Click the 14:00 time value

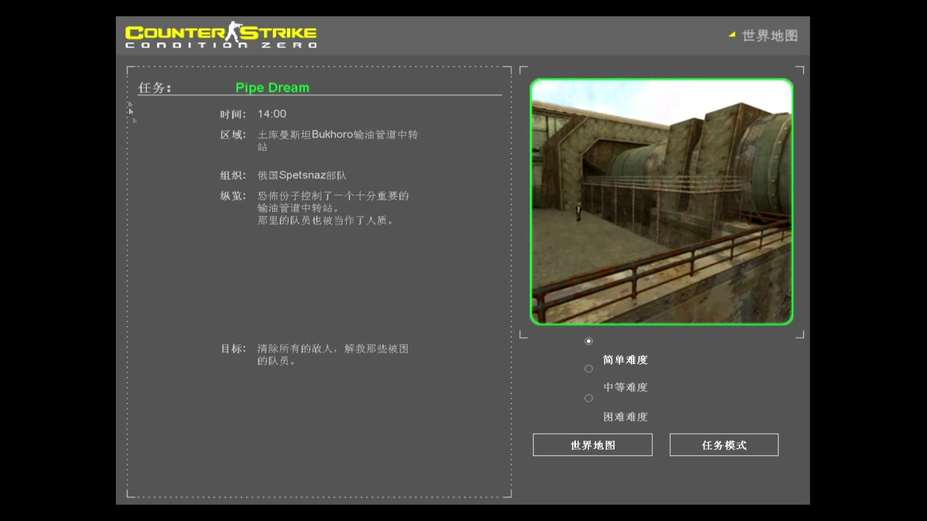271,114
